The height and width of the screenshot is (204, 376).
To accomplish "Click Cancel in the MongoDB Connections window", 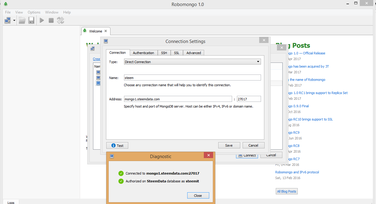I will [x=271, y=155].
